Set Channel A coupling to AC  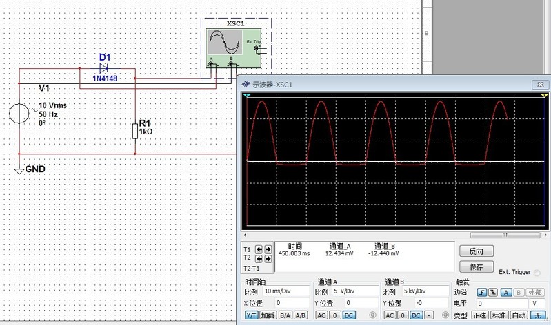click(321, 315)
